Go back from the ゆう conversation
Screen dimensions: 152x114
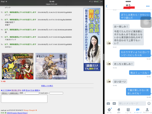[x=106, y=6]
